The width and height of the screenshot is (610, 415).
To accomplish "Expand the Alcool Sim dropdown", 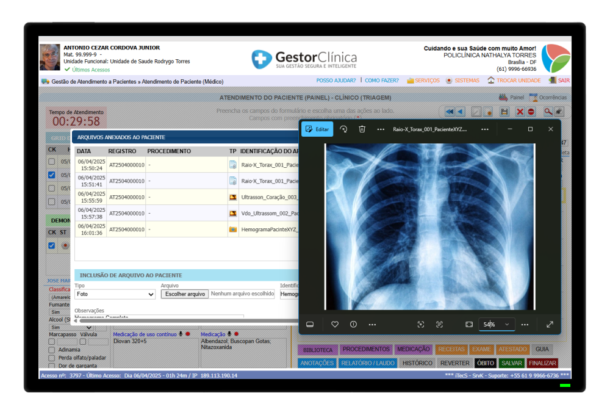I will coord(72,327).
